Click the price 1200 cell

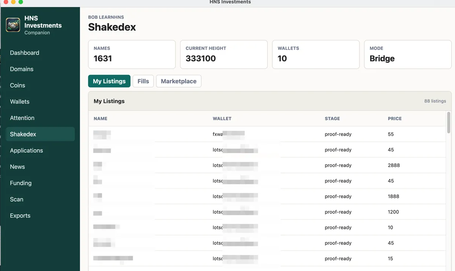[x=394, y=212]
